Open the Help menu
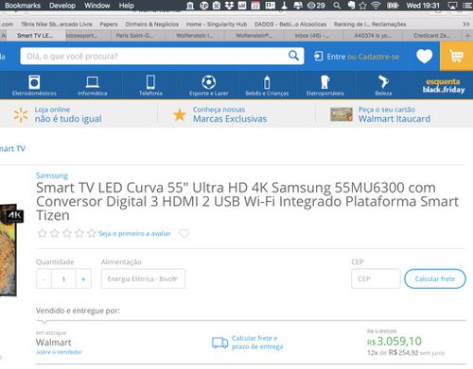This screenshot has height=369, width=473. (x=126, y=6)
